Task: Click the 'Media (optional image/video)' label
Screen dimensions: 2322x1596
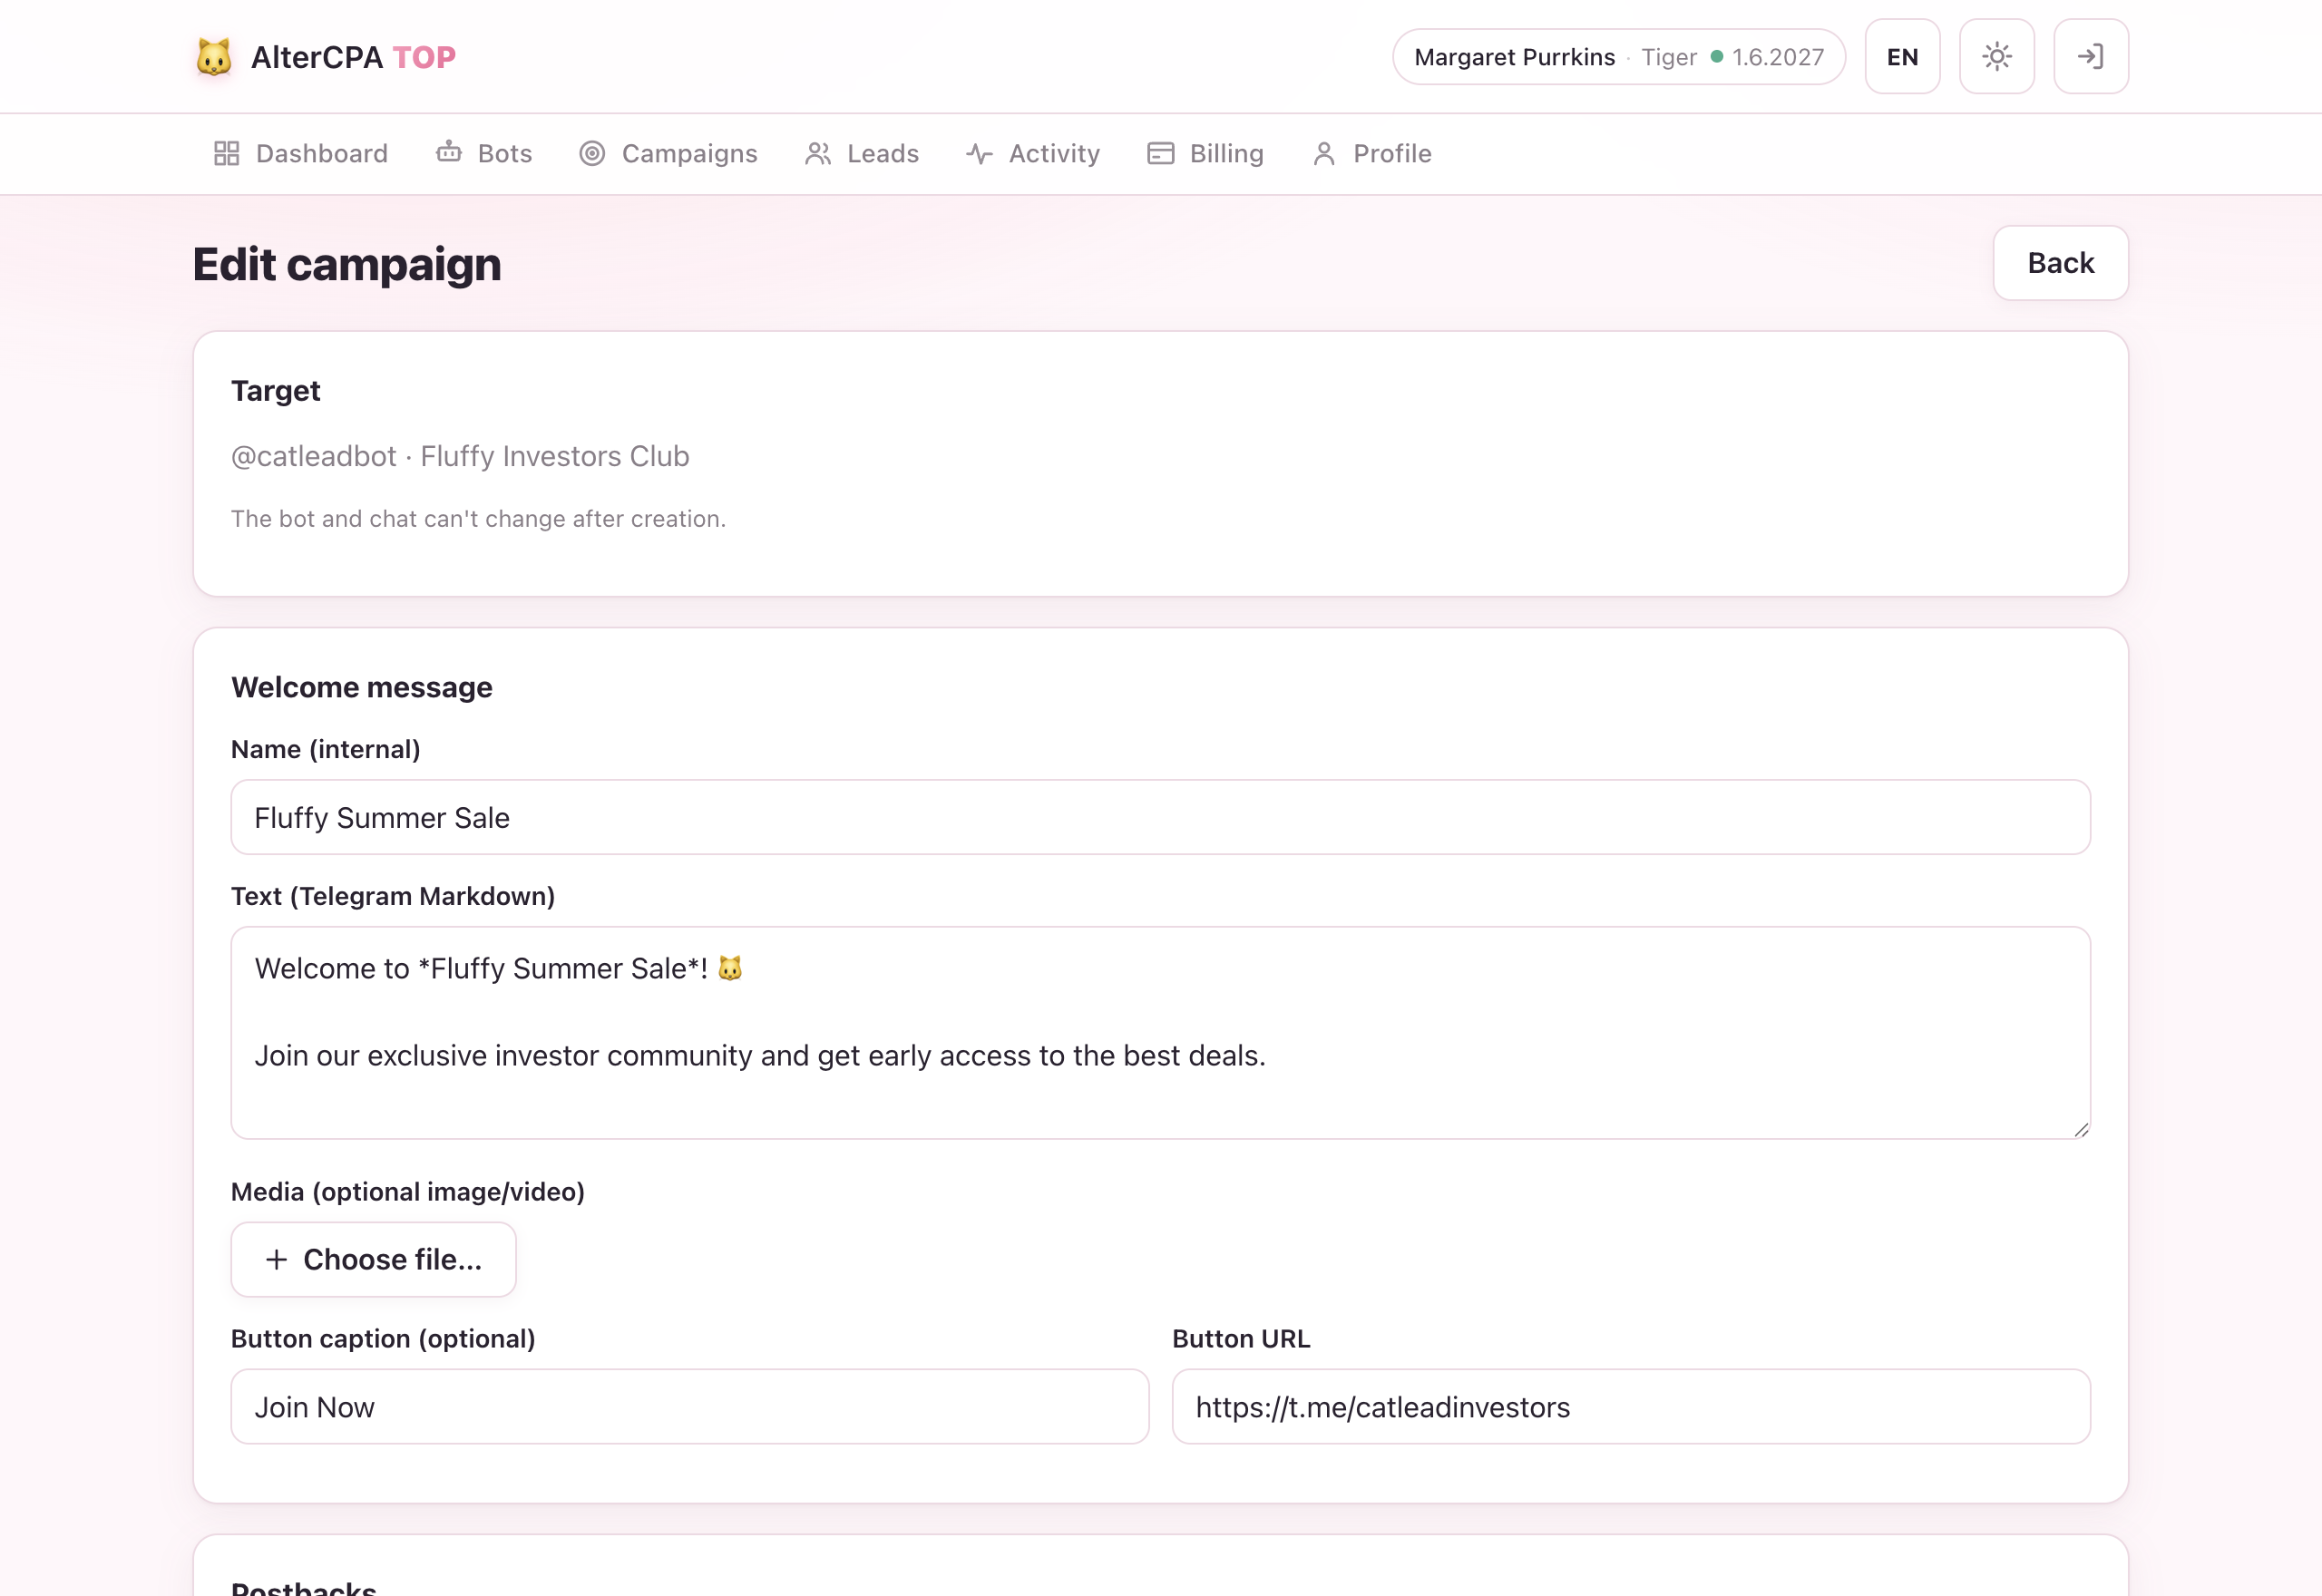Action: point(407,1191)
